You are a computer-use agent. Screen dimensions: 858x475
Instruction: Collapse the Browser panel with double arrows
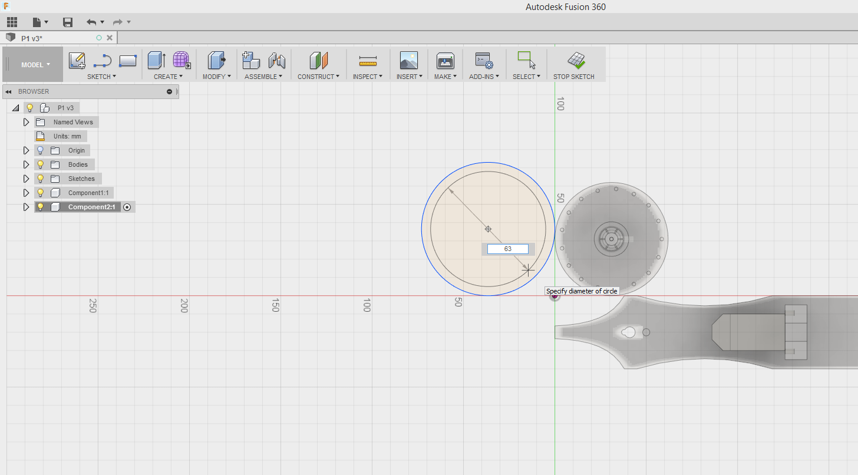coord(9,91)
